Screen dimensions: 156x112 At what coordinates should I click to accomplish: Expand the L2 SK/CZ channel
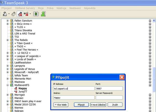8,53
